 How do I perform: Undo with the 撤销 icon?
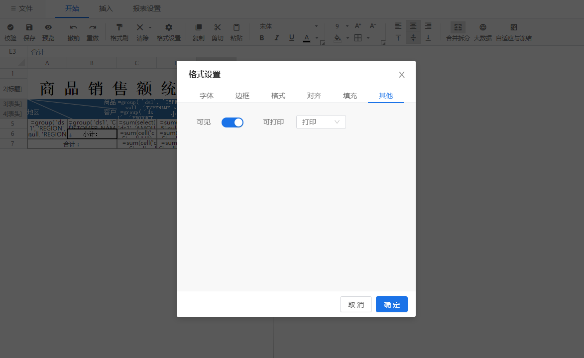click(73, 27)
